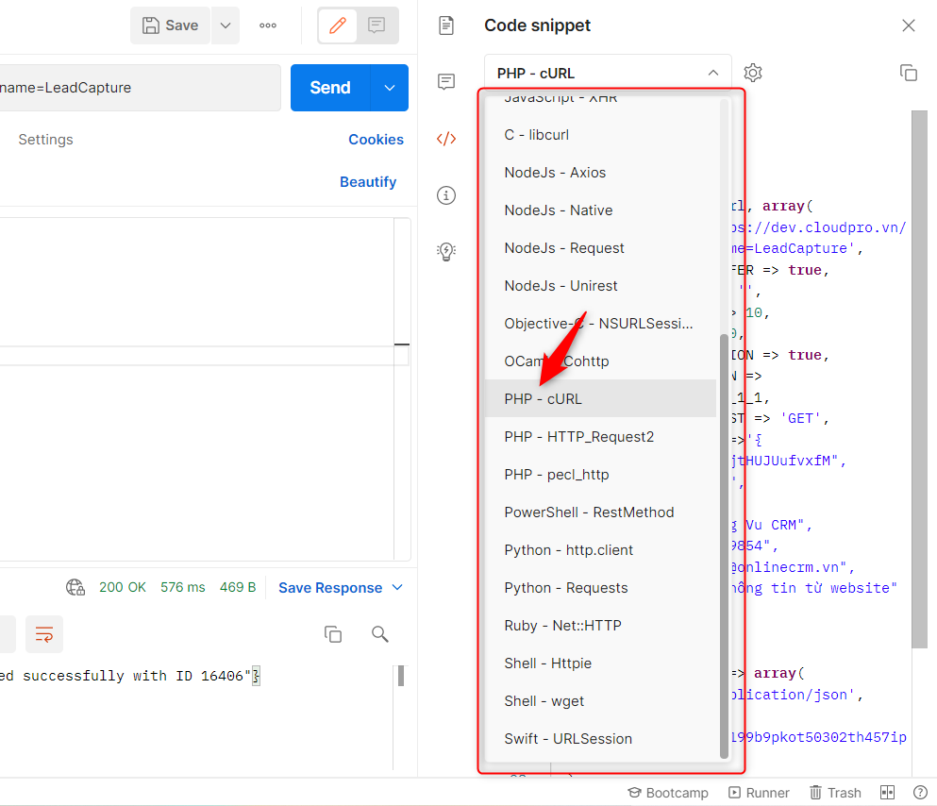Image resolution: width=937 pixels, height=806 pixels.
Task: Open the request Info icon in sidebar
Action: click(x=446, y=195)
